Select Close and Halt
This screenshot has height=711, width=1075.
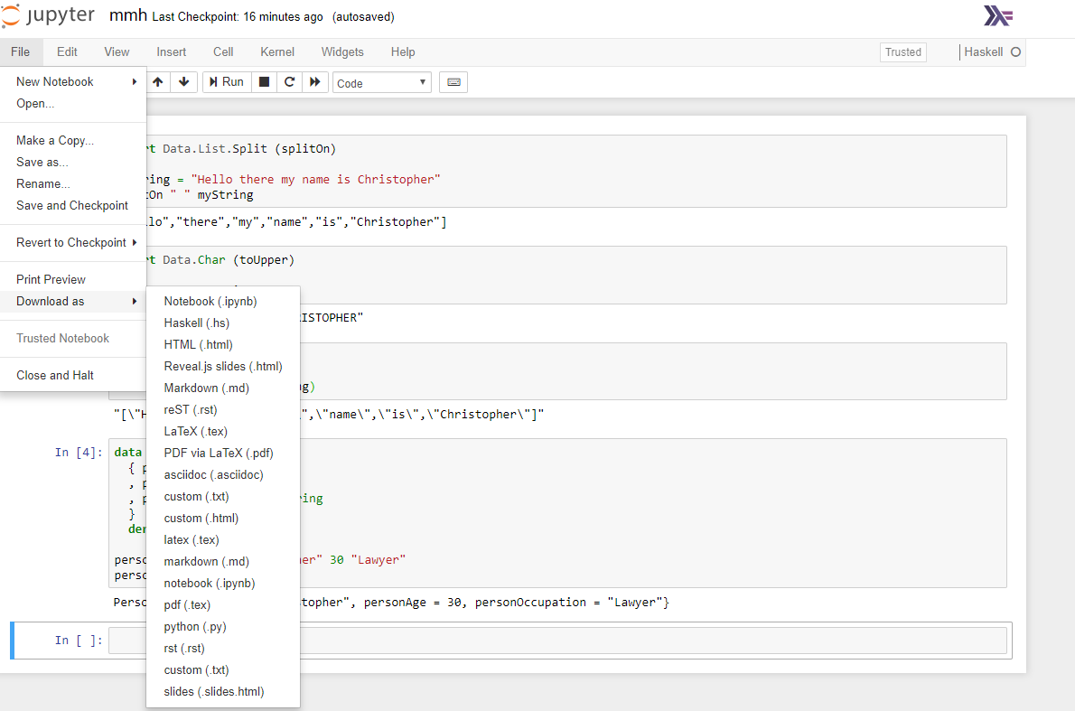click(x=73, y=376)
